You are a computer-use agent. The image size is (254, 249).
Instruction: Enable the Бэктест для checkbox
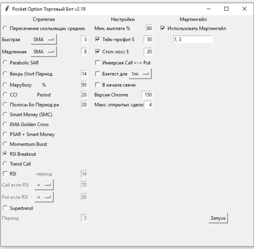coord(98,74)
